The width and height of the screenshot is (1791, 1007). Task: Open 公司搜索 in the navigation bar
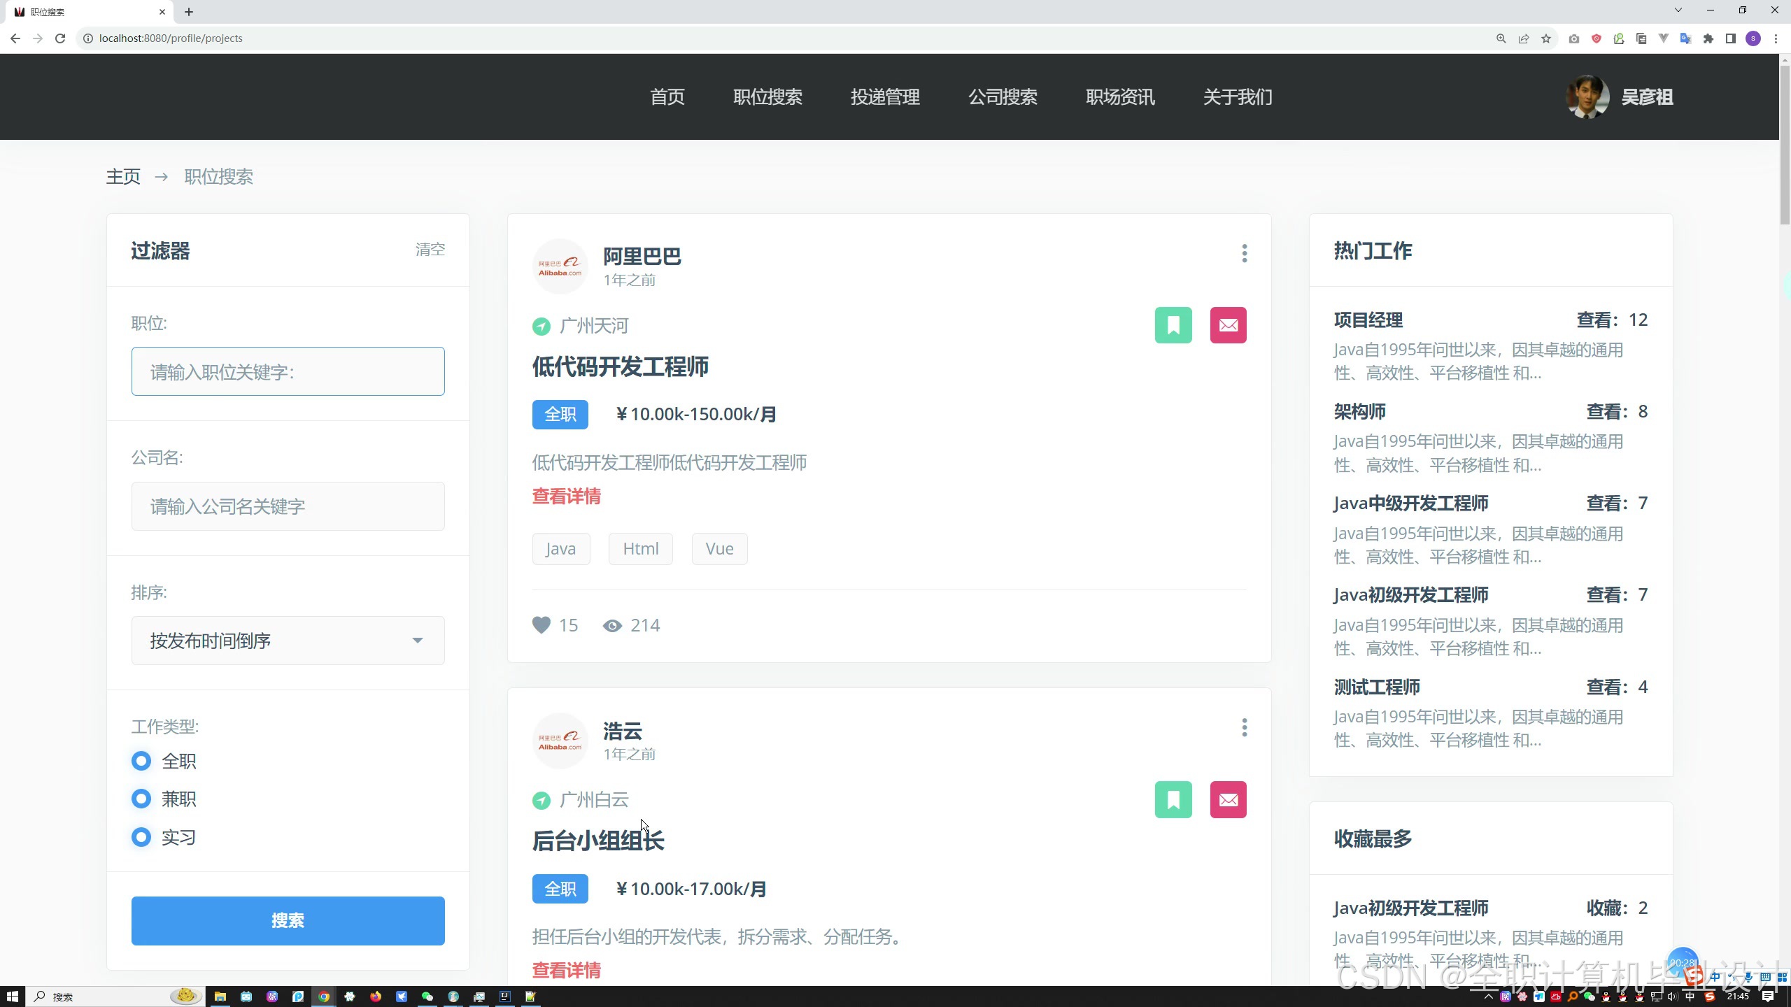coord(1003,97)
